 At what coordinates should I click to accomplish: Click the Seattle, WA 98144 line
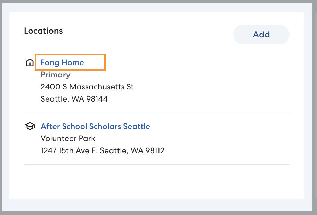[x=74, y=99]
